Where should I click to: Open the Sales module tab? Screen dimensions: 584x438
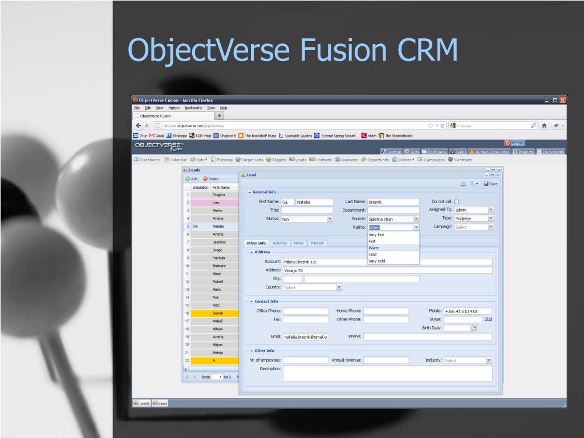tap(458, 152)
